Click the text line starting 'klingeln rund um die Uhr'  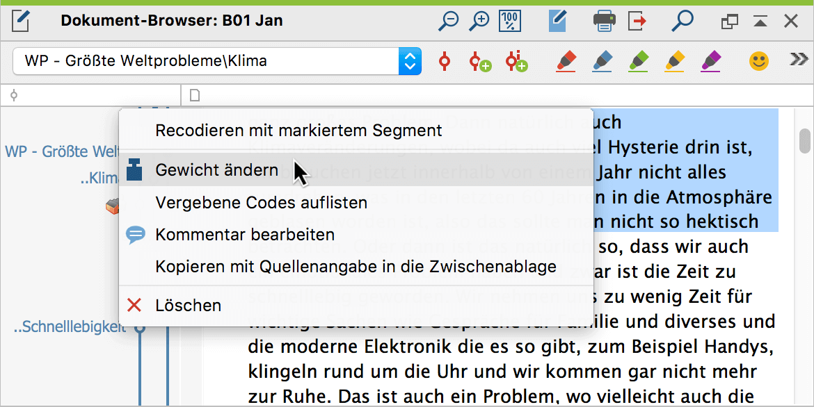[502, 371]
